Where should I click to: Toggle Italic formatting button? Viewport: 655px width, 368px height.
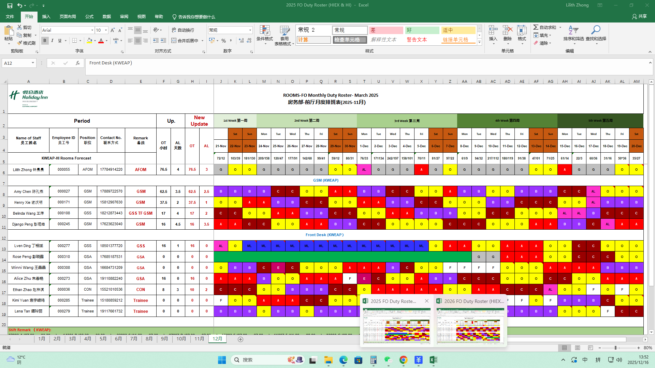click(x=52, y=41)
